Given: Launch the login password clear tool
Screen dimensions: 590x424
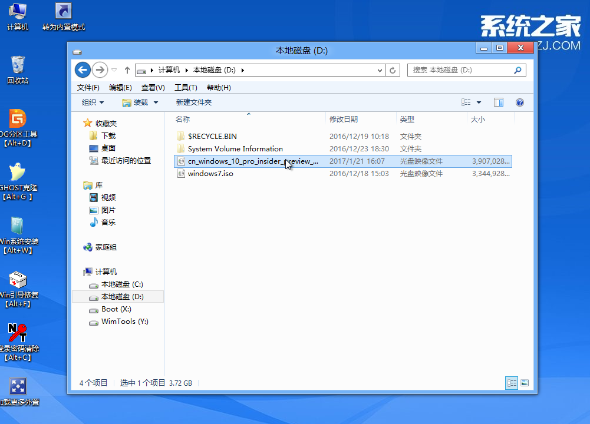Looking at the screenshot, I should [18, 334].
